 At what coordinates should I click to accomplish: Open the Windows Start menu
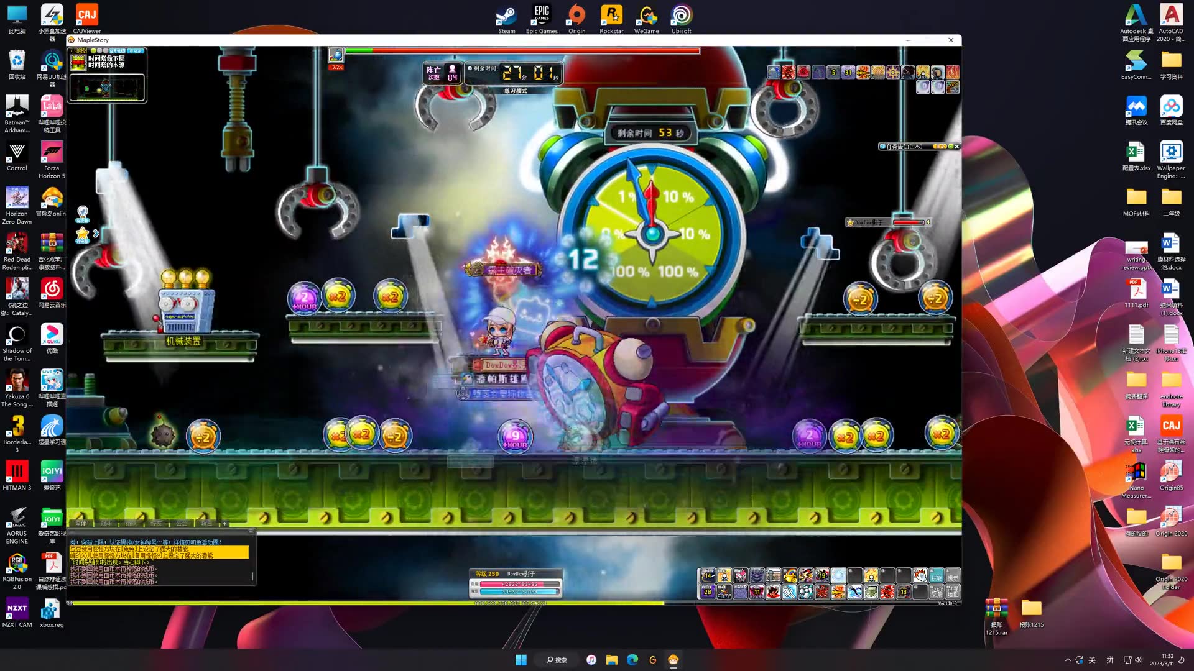pos(521,659)
